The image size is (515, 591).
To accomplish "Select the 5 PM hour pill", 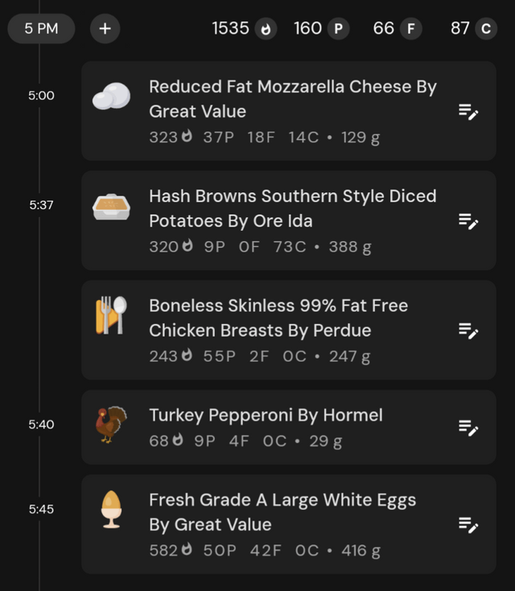I will (41, 29).
